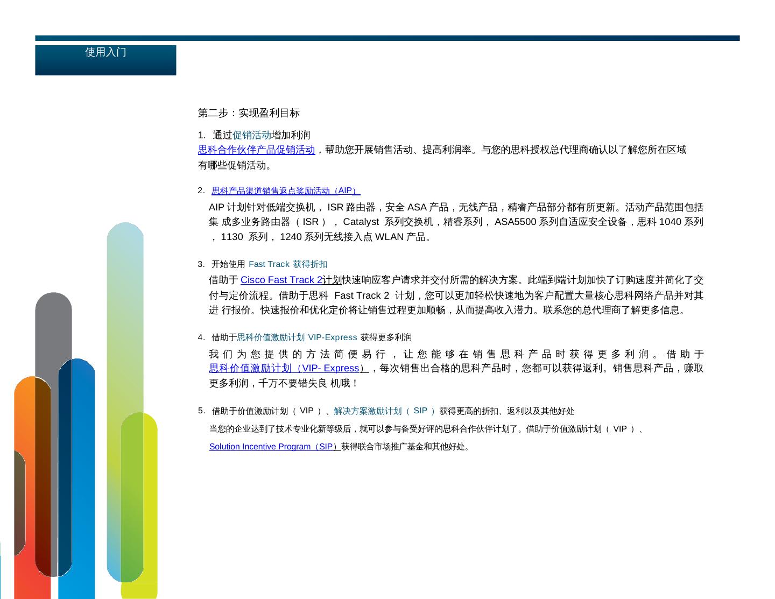Click the line starting AIP 计划针对低端交换机
The width and height of the screenshot is (775, 599).
pyautogui.click(x=456, y=207)
